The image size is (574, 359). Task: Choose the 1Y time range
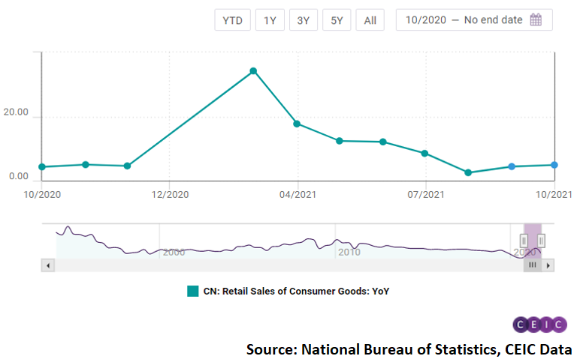point(270,20)
